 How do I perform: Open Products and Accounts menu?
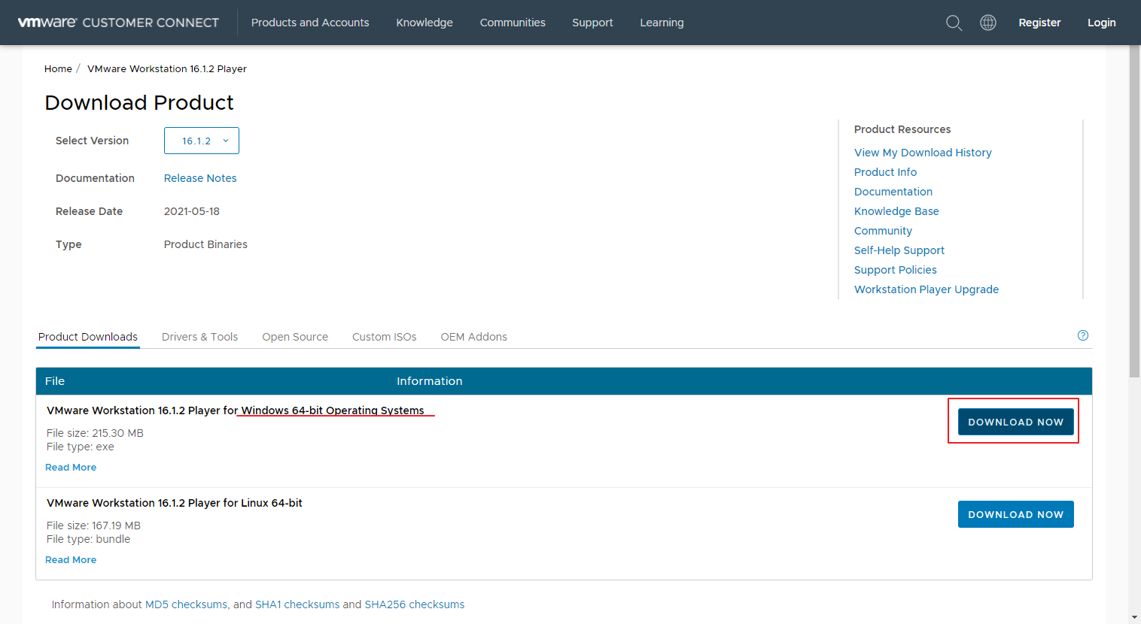[x=310, y=23]
